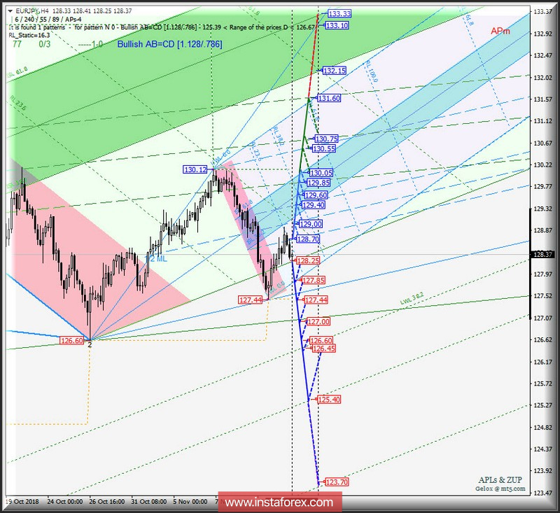Select the green 77 counter text
The image size is (560, 513).
pyautogui.click(x=17, y=44)
